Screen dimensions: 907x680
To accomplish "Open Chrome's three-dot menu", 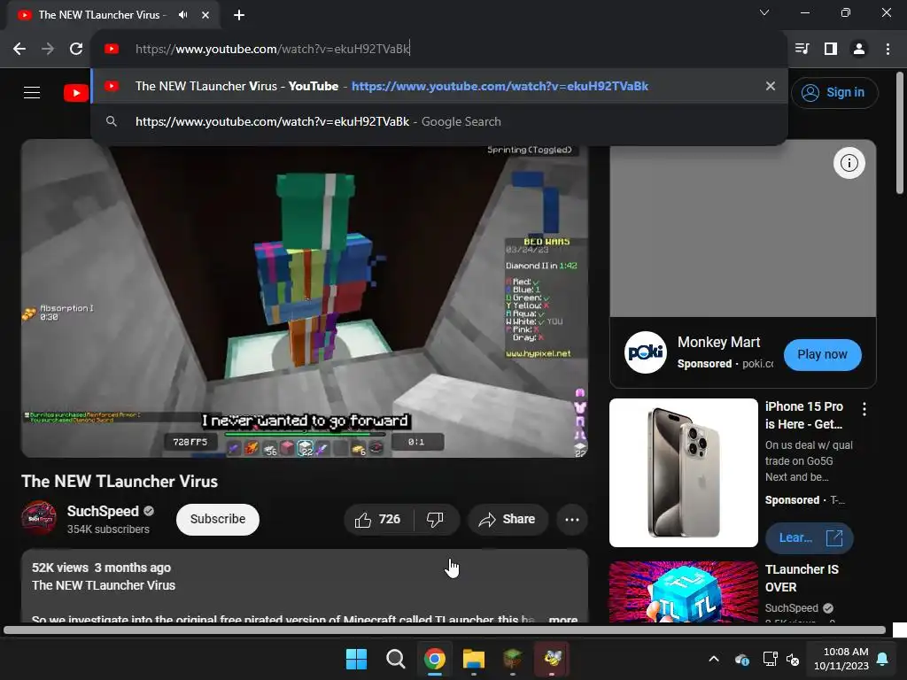I will coord(888,49).
